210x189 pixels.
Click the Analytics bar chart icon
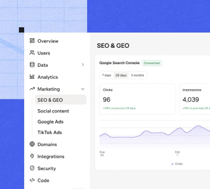(x=32, y=77)
